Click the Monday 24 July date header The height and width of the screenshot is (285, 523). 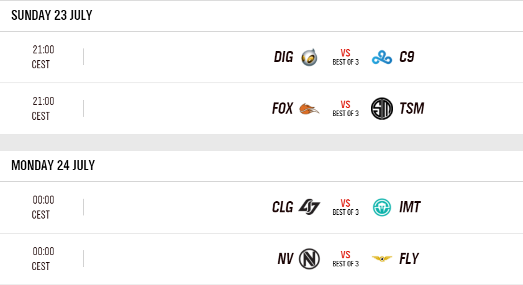point(53,166)
